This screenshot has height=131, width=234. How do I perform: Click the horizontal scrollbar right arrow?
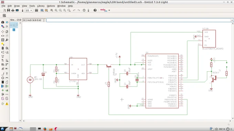coord(230,121)
